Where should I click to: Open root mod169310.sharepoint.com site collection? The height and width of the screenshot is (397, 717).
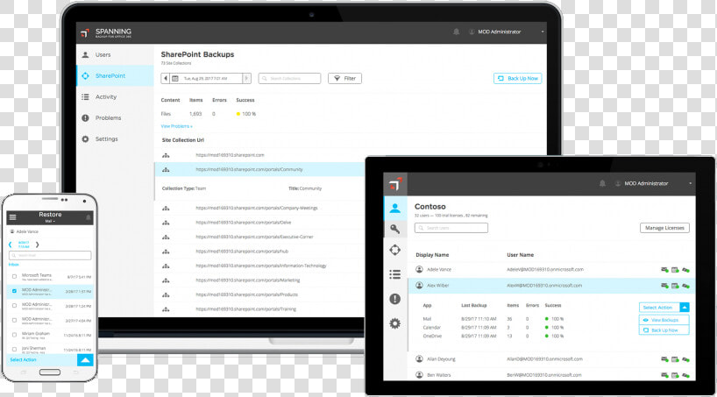230,155
